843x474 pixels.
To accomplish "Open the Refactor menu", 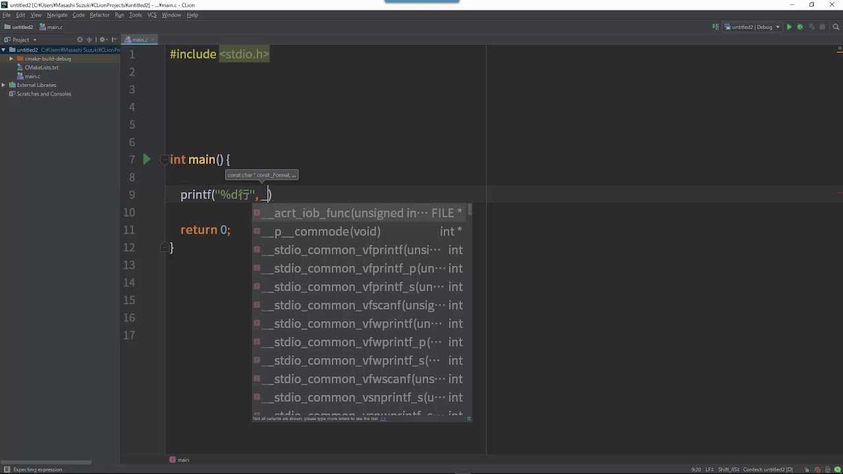I will click(99, 15).
